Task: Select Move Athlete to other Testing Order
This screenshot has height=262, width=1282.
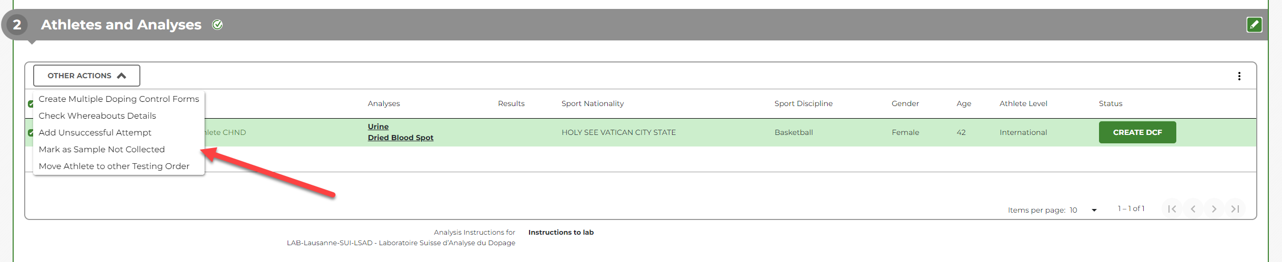Action: 114,166
